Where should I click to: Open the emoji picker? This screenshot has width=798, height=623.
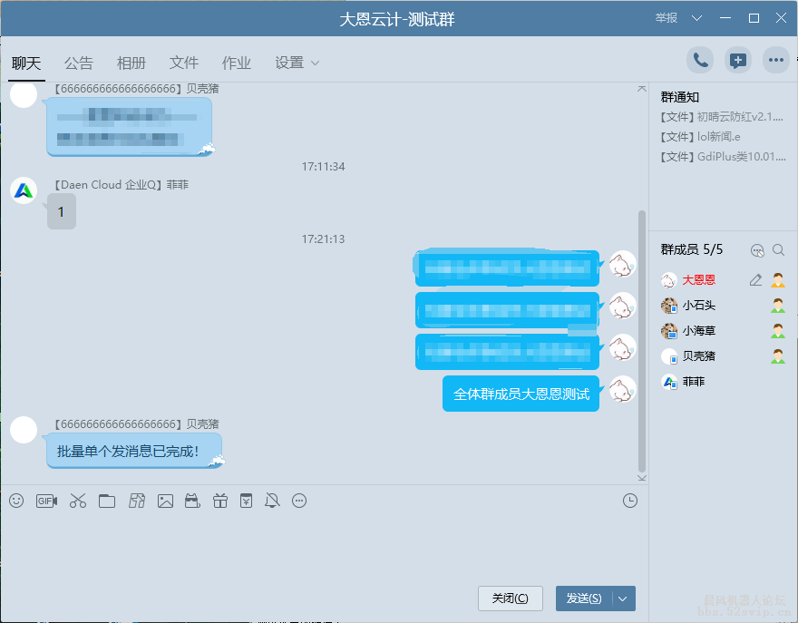click(x=15, y=500)
